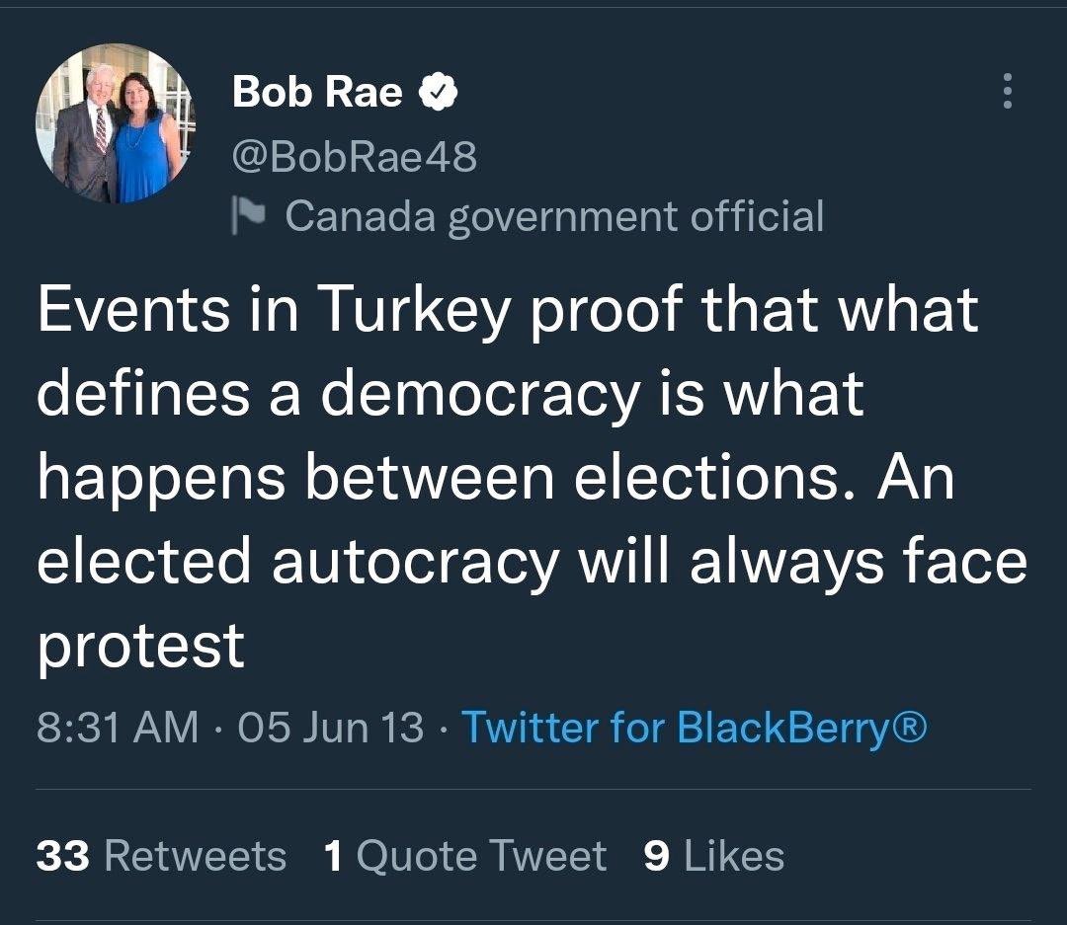Click the 8:31 AM timestamp
This screenshot has width=1067, height=925.
[x=118, y=727]
